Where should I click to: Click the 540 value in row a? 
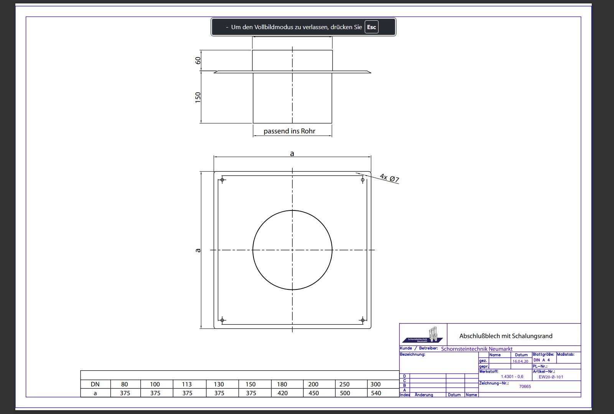point(376,393)
